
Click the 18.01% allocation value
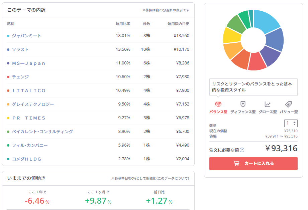click(123, 36)
